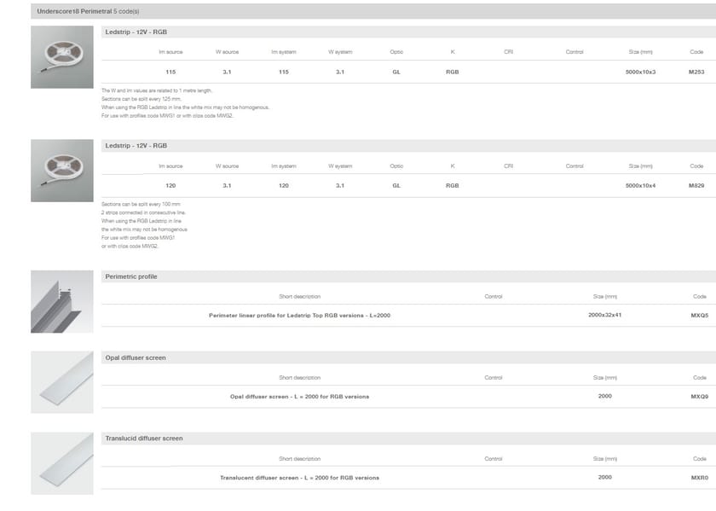Click the Ledstrip reel thumbnail beside code M253

[61, 57]
